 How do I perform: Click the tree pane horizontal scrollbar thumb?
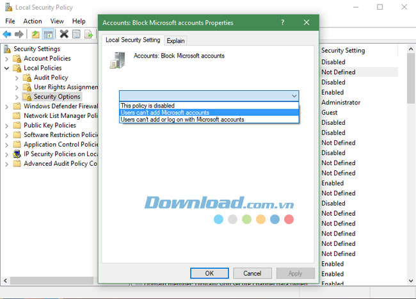(x=52, y=280)
